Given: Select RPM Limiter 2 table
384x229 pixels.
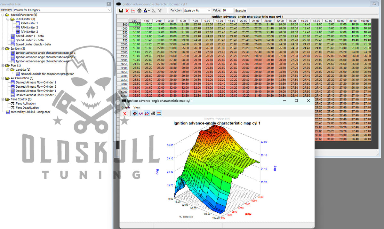Looking at the screenshot, I should (x=29, y=28).
